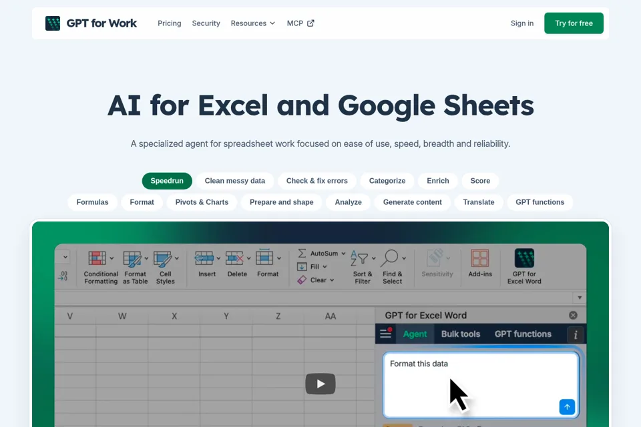Click the Insert cells icon

[204, 258]
